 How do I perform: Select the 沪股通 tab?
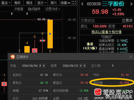(19, 9)
